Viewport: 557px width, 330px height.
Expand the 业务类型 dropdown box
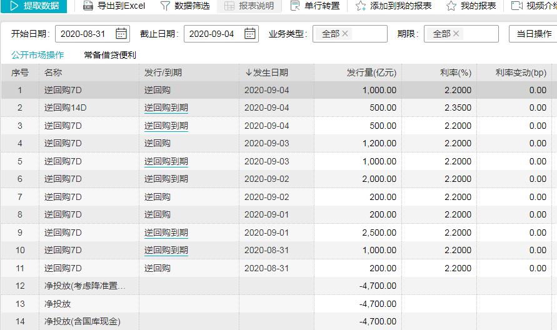pos(369,34)
